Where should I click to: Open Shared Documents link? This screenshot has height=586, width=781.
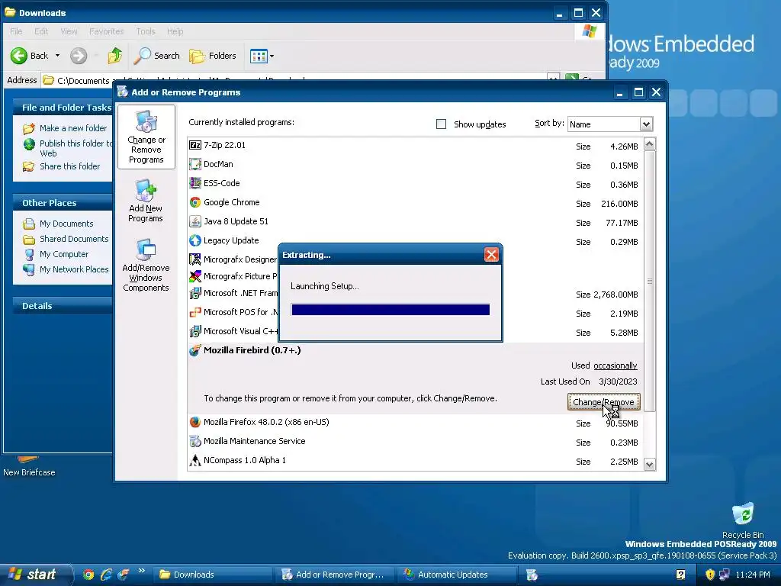pyautogui.click(x=74, y=239)
